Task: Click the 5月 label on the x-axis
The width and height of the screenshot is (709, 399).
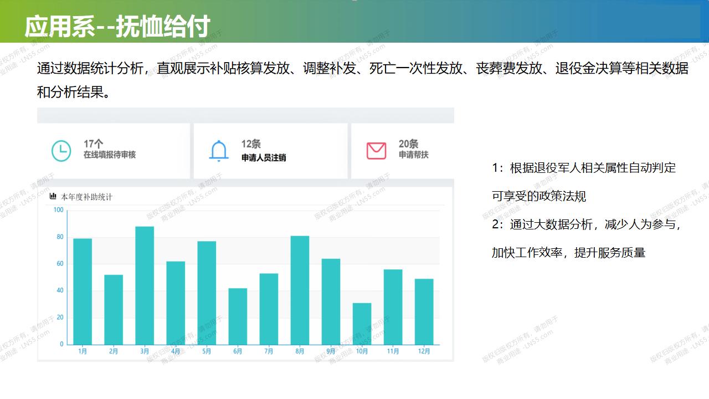Action: click(207, 351)
